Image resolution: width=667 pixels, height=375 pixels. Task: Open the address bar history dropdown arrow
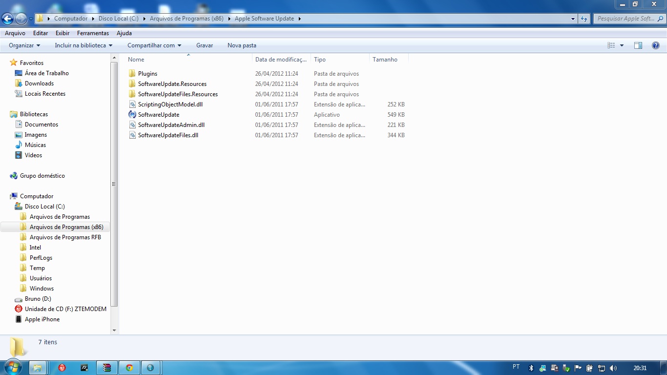click(x=573, y=19)
